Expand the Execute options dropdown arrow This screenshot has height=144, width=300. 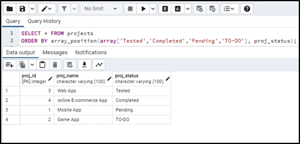pos(153,9)
